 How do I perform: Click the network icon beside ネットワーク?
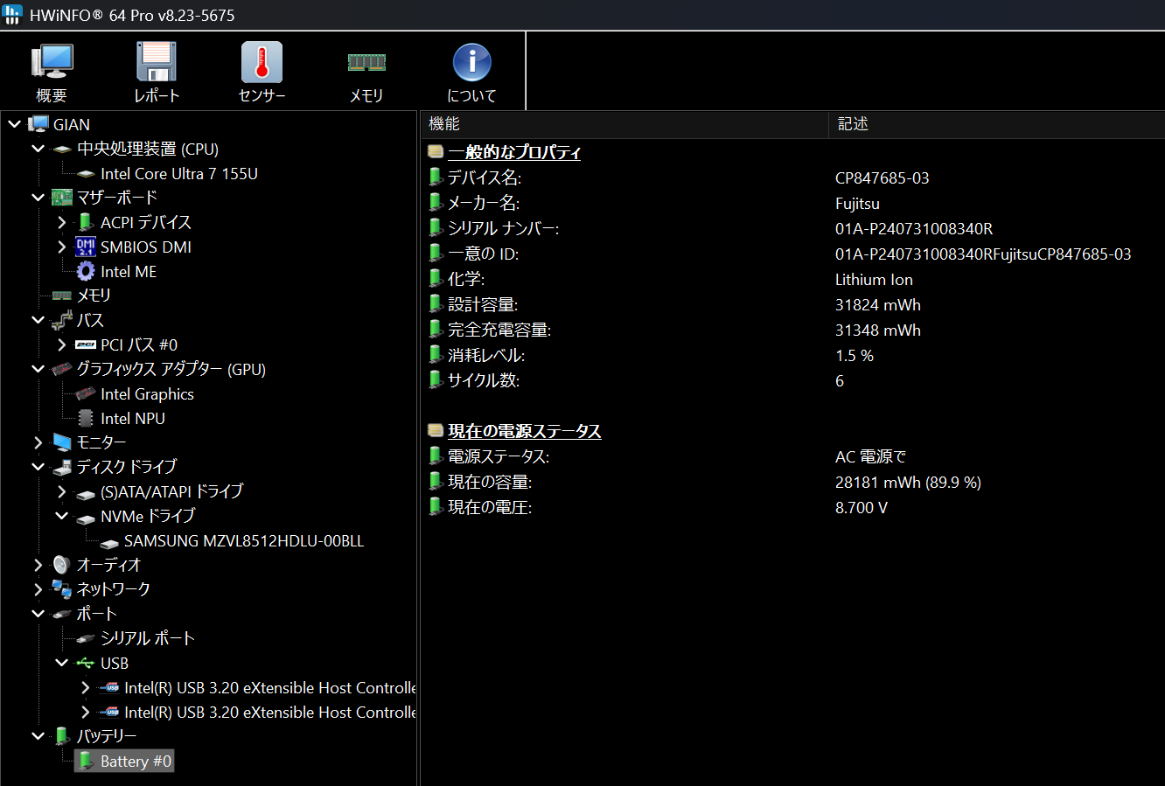[62, 589]
